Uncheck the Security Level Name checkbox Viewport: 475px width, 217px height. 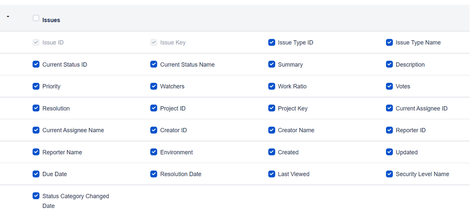pyautogui.click(x=389, y=174)
